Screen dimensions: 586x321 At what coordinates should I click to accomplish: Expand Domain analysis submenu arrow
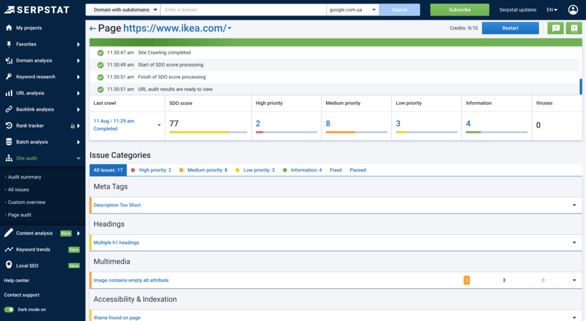[78, 61]
